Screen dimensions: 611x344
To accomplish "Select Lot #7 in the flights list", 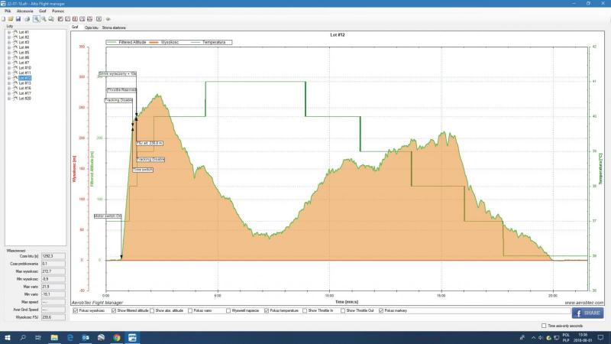I will [23, 63].
